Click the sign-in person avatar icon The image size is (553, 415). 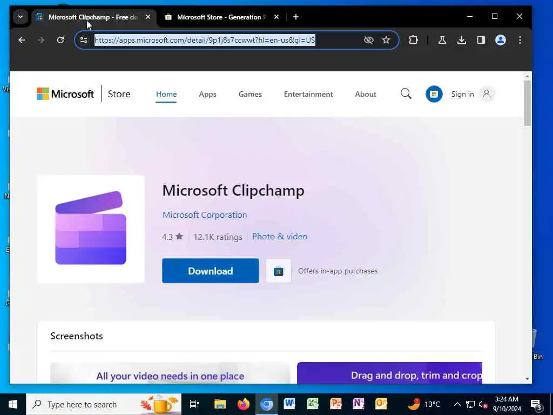[487, 94]
